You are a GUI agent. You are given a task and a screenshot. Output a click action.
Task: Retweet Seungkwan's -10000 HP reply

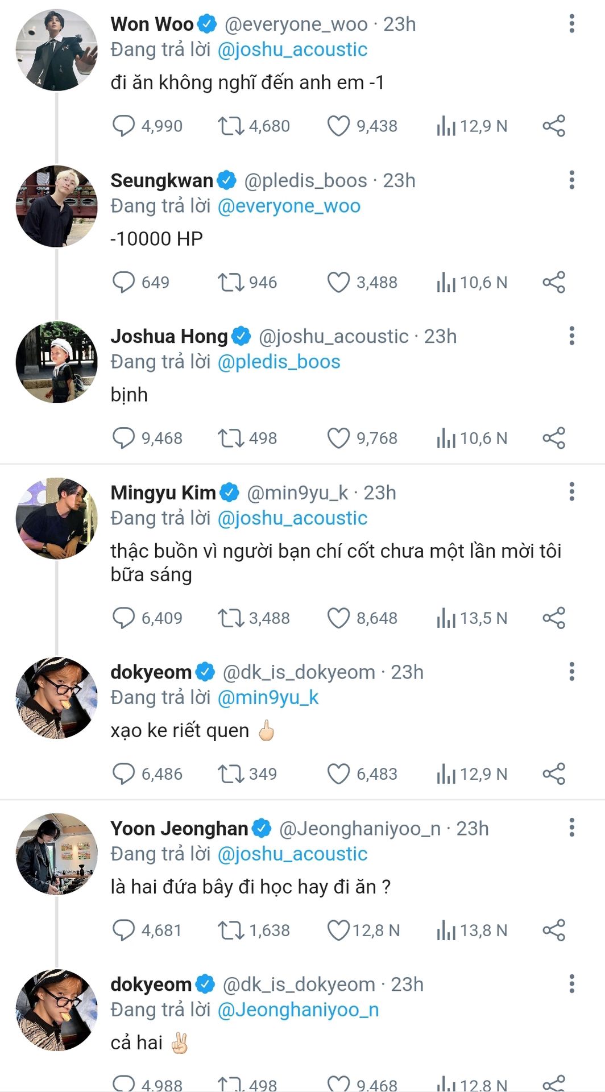click(x=231, y=282)
